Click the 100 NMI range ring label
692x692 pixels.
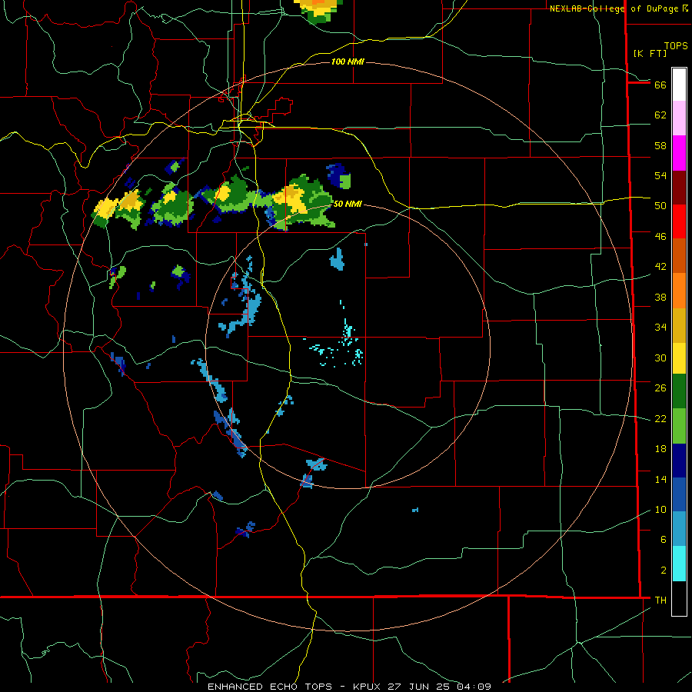click(x=348, y=62)
